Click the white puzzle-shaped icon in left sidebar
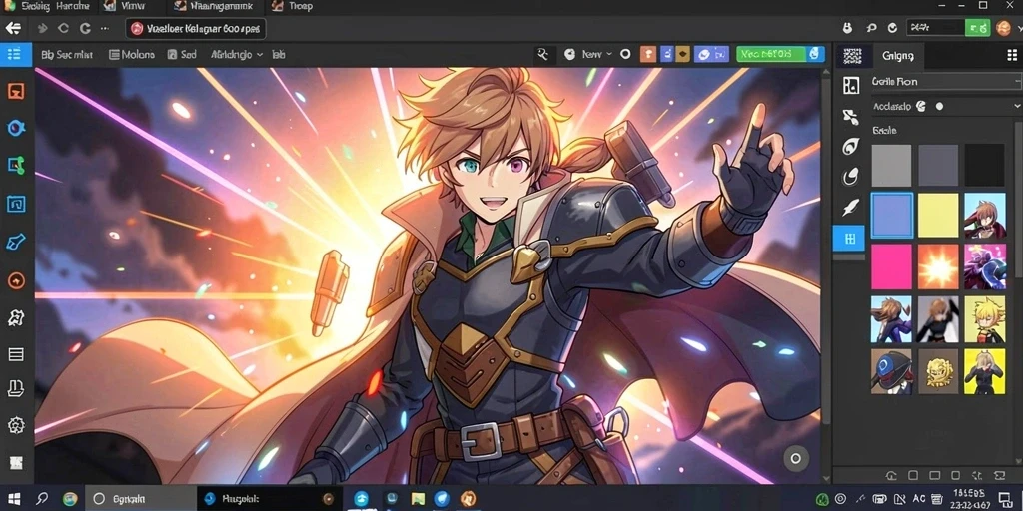This screenshot has width=1023, height=511. click(16, 318)
